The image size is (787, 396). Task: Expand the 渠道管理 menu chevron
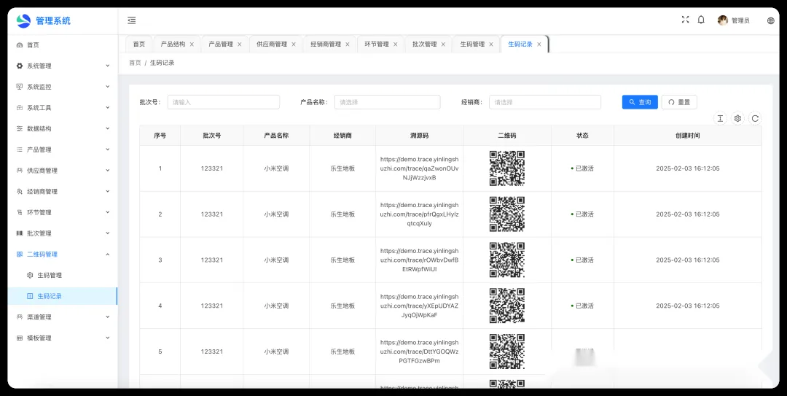point(107,317)
